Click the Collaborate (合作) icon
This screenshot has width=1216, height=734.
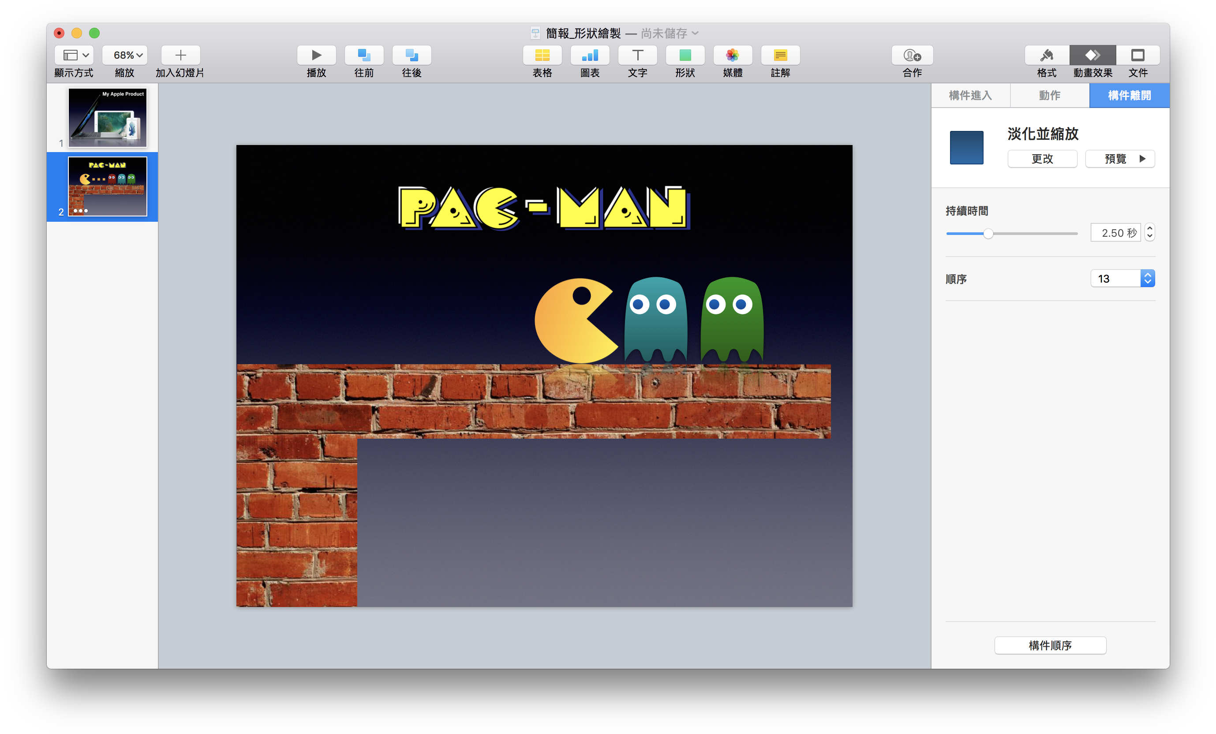pyautogui.click(x=912, y=55)
